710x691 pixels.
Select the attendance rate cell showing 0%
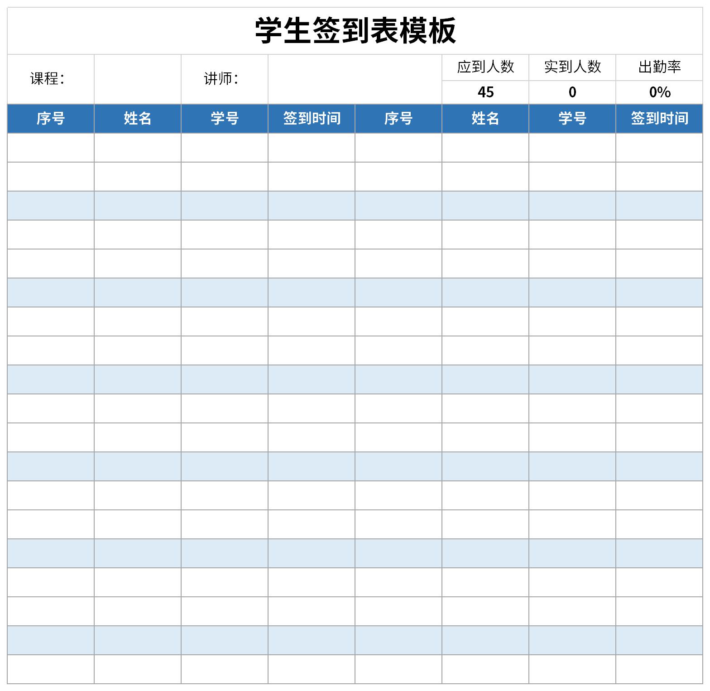[659, 92]
